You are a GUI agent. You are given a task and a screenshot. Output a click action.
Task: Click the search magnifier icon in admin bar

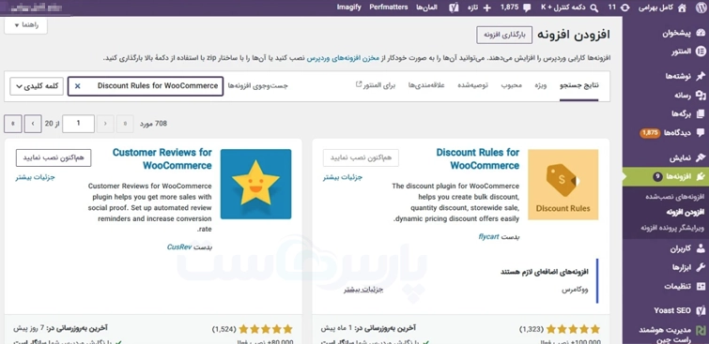pyautogui.click(x=594, y=7)
